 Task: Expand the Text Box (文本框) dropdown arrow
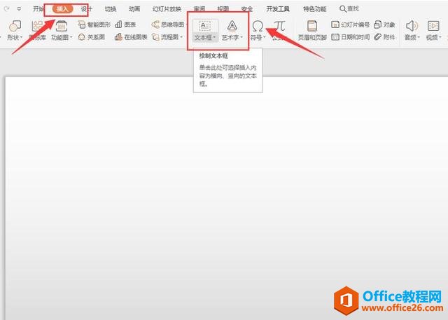click(x=214, y=37)
